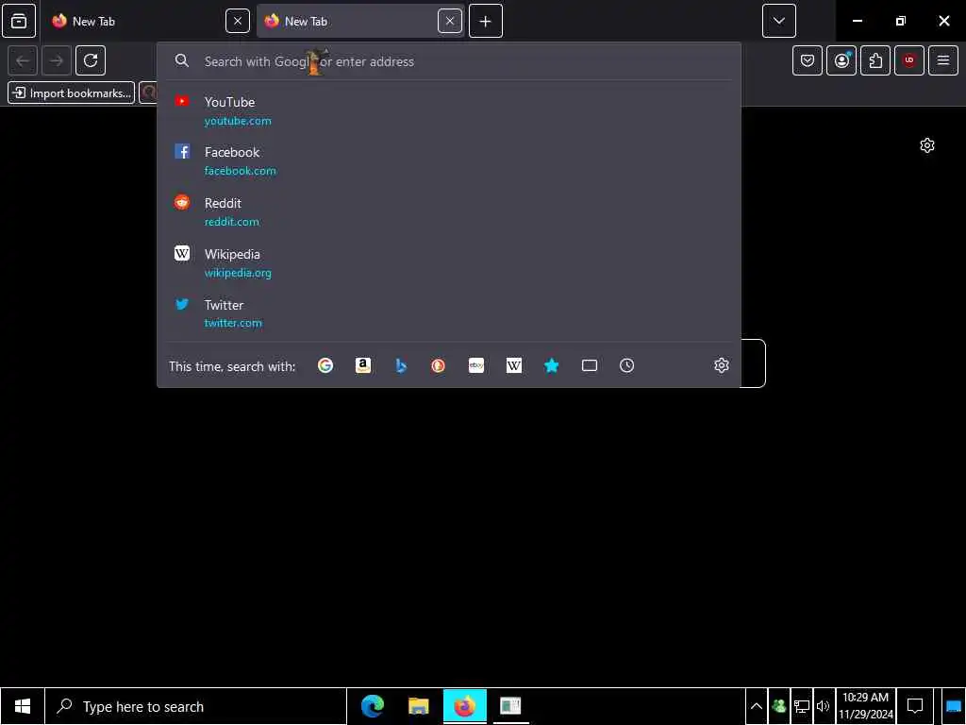Open the Firefox application menu

(943, 60)
